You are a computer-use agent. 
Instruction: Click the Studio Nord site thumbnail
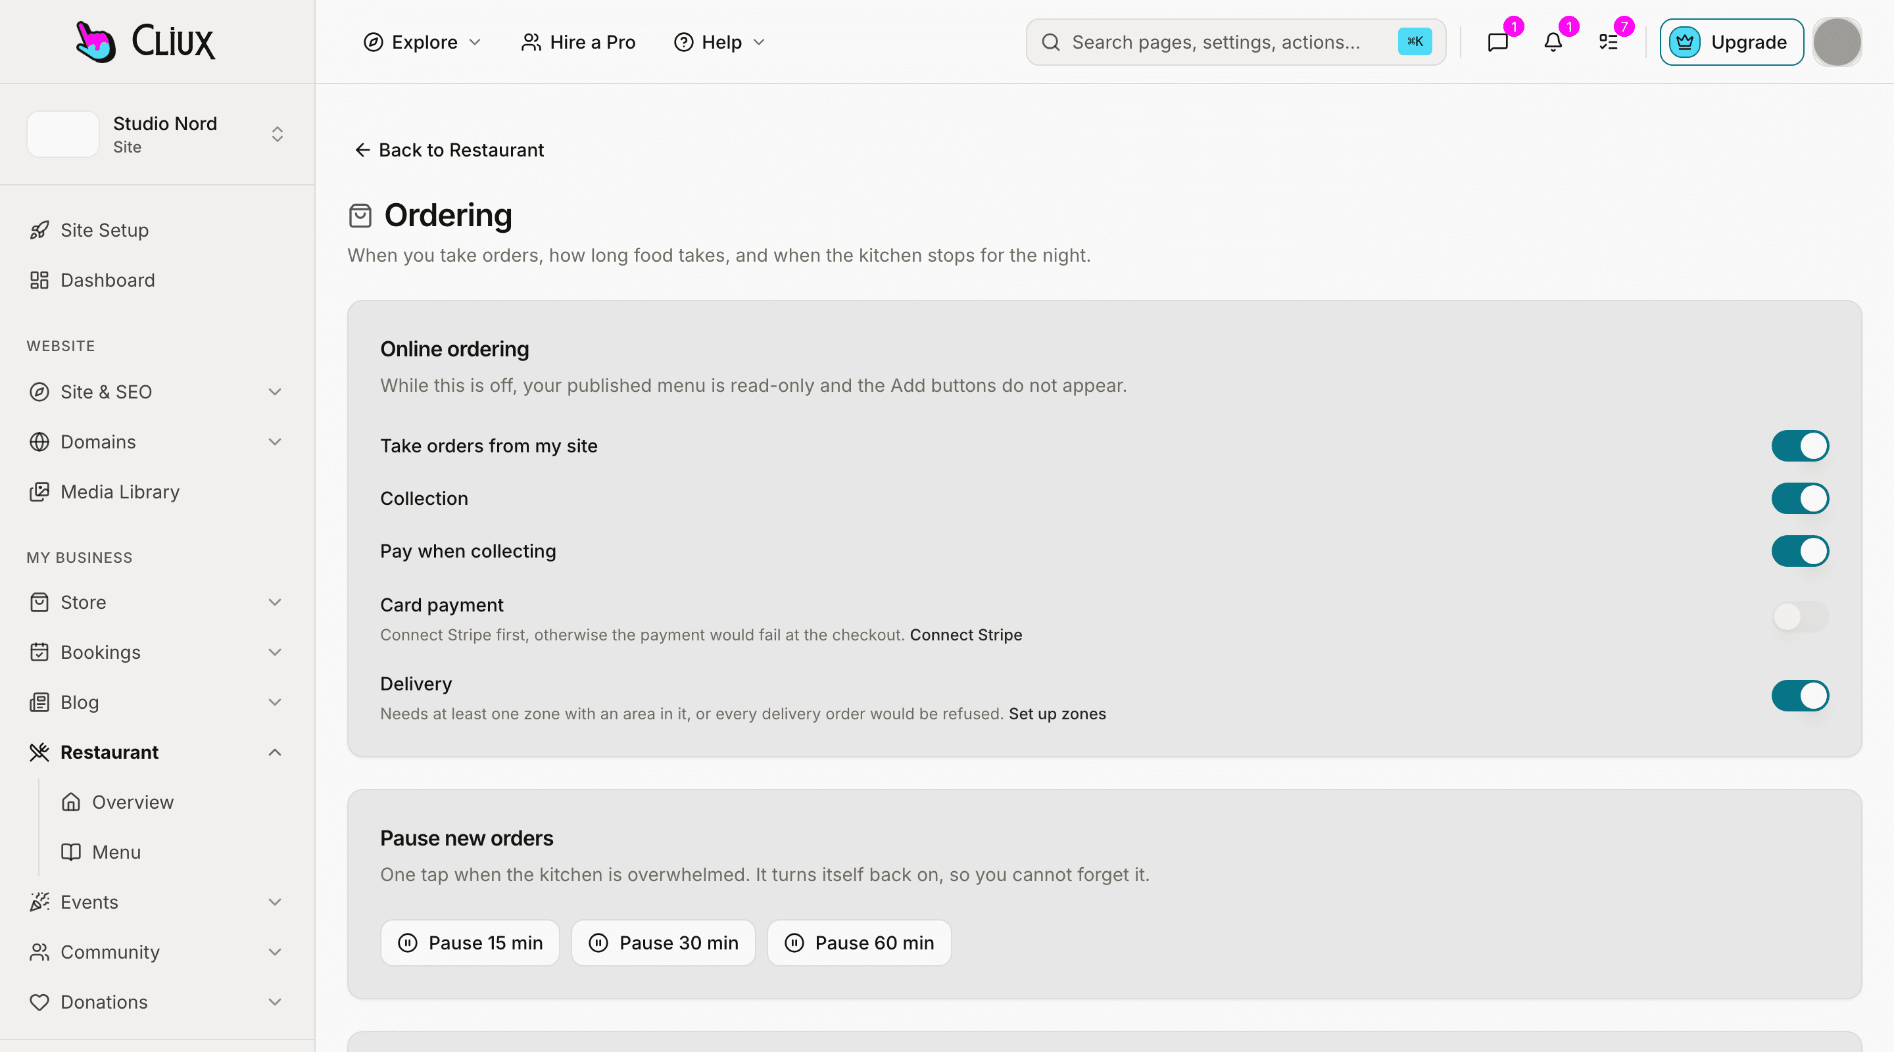pyautogui.click(x=62, y=135)
